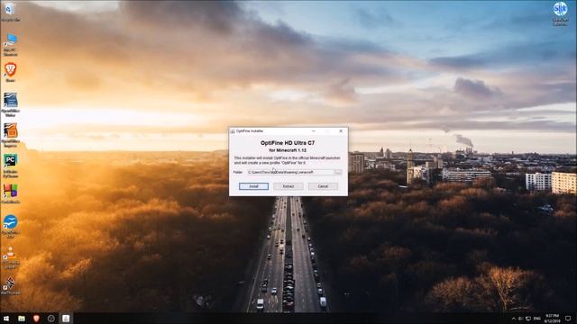Viewport: 577px width, 324px height.
Task: Open the Action Center notifications icon
Action: pyautogui.click(x=568, y=318)
